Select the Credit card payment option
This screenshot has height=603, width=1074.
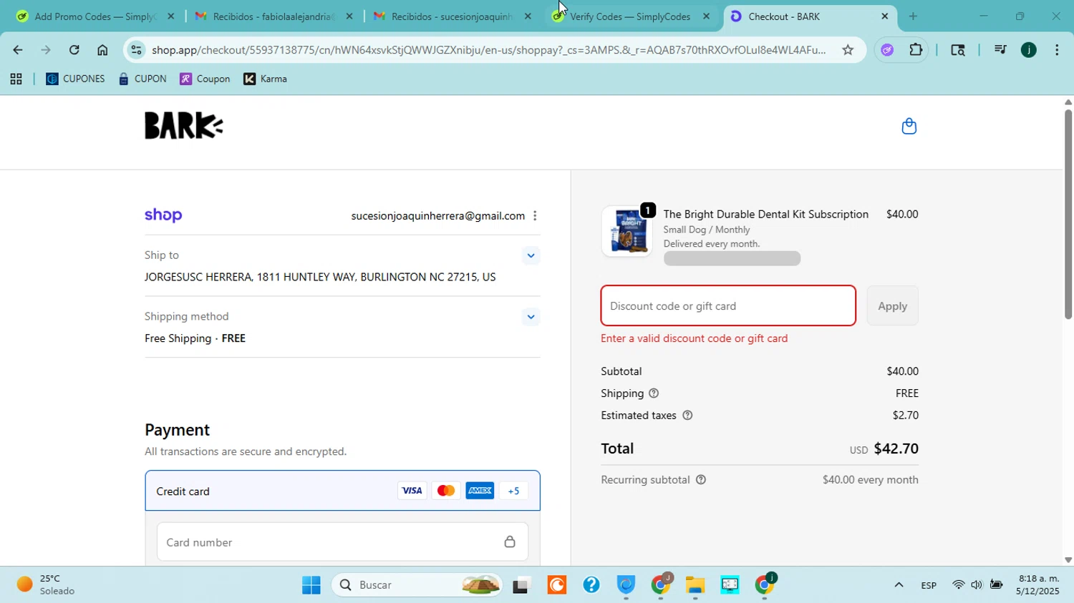click(342, 491)
